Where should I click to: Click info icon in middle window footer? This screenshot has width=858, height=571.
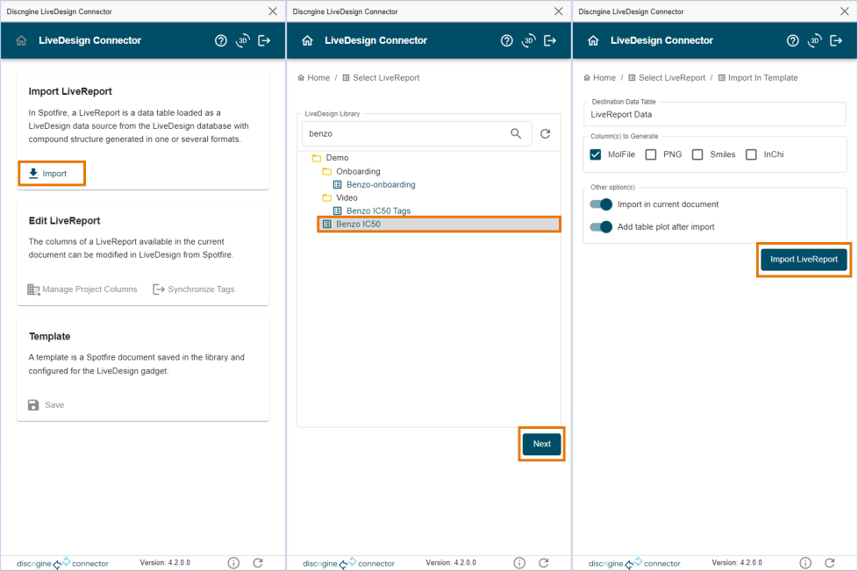[x=519, y=563]
